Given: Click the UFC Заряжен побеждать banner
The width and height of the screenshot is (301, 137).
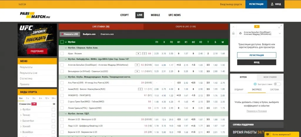Looking at the screenshot, I should tap(37, 40).
